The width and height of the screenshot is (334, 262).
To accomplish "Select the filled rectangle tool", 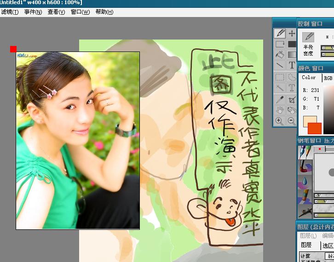I will coord(292,44).
